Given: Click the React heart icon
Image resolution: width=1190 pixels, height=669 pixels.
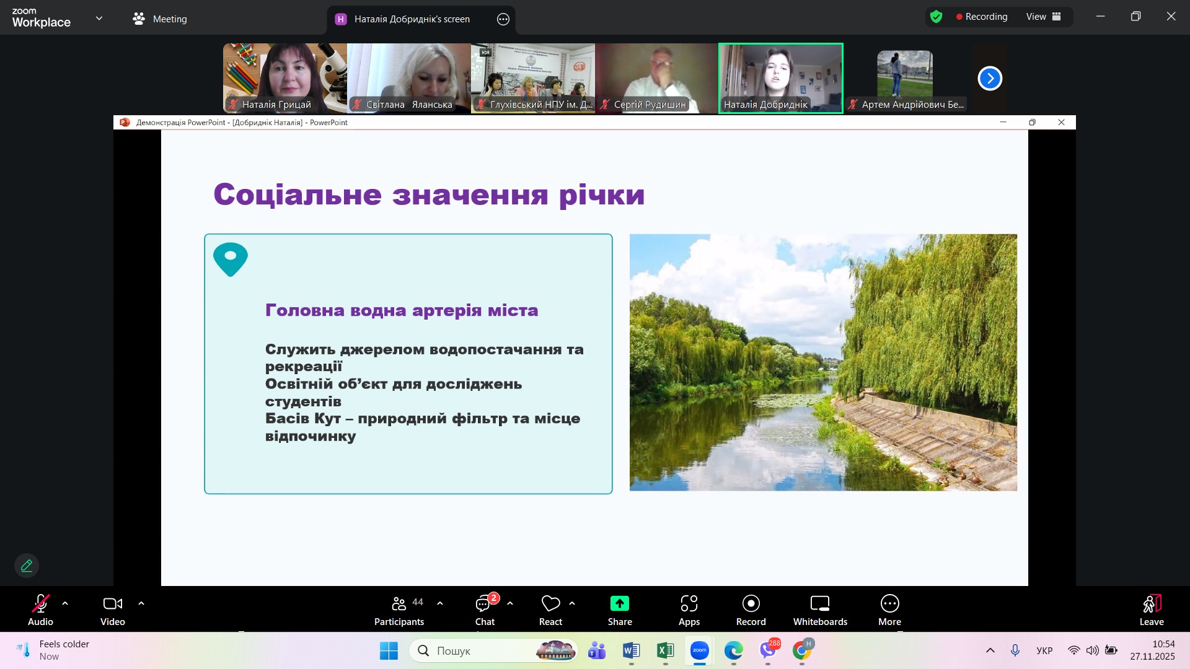Looking at the screenshot, I should pyautogui.click(x=550, y=604).
